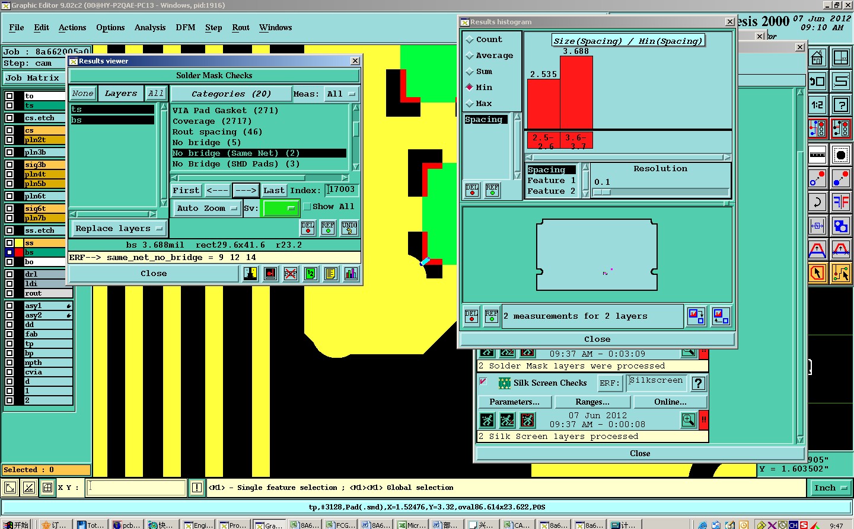Click the yellow-black figure icon beside Close
The height and width of the screenshot is (529, 854).
(x=251, y=273)
